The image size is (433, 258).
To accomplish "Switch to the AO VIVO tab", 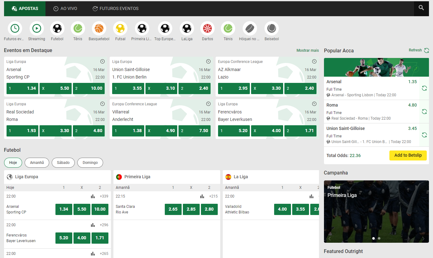I will [65, 8].
